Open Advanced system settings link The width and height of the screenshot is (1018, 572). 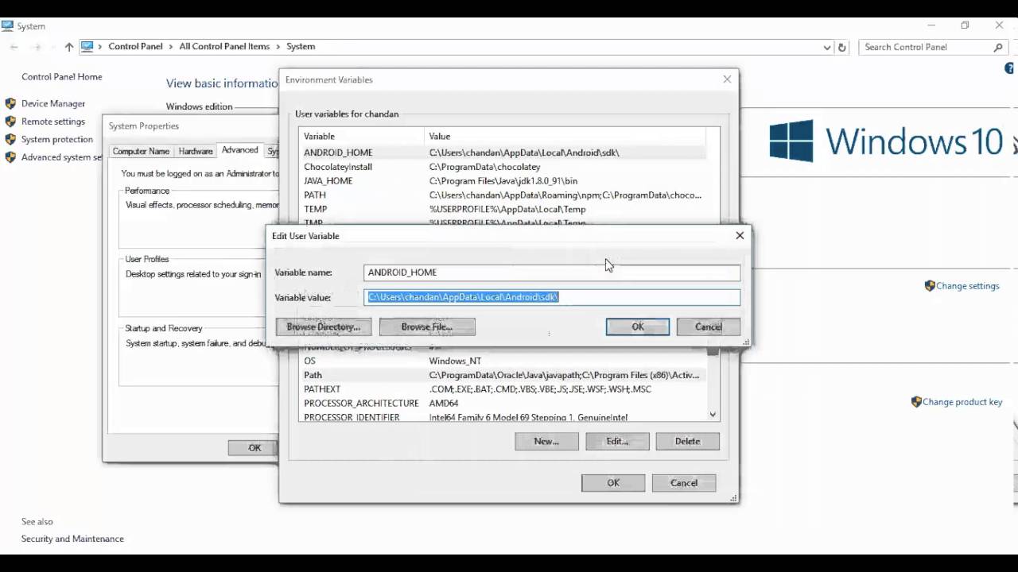pos(62,157)
